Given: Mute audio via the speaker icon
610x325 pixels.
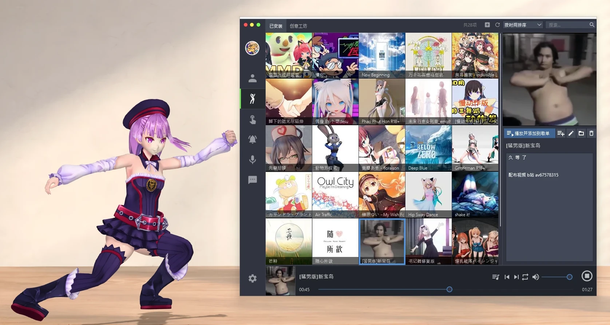Looking at the screenshot, I should point(535,277).
